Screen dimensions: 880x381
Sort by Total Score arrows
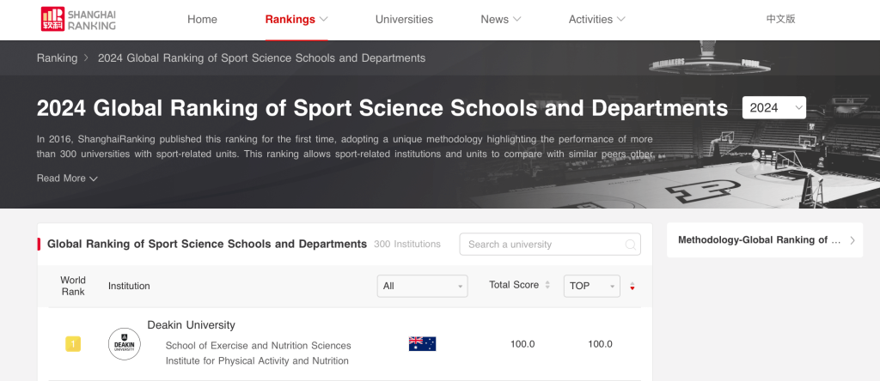(x=547, y=285)
